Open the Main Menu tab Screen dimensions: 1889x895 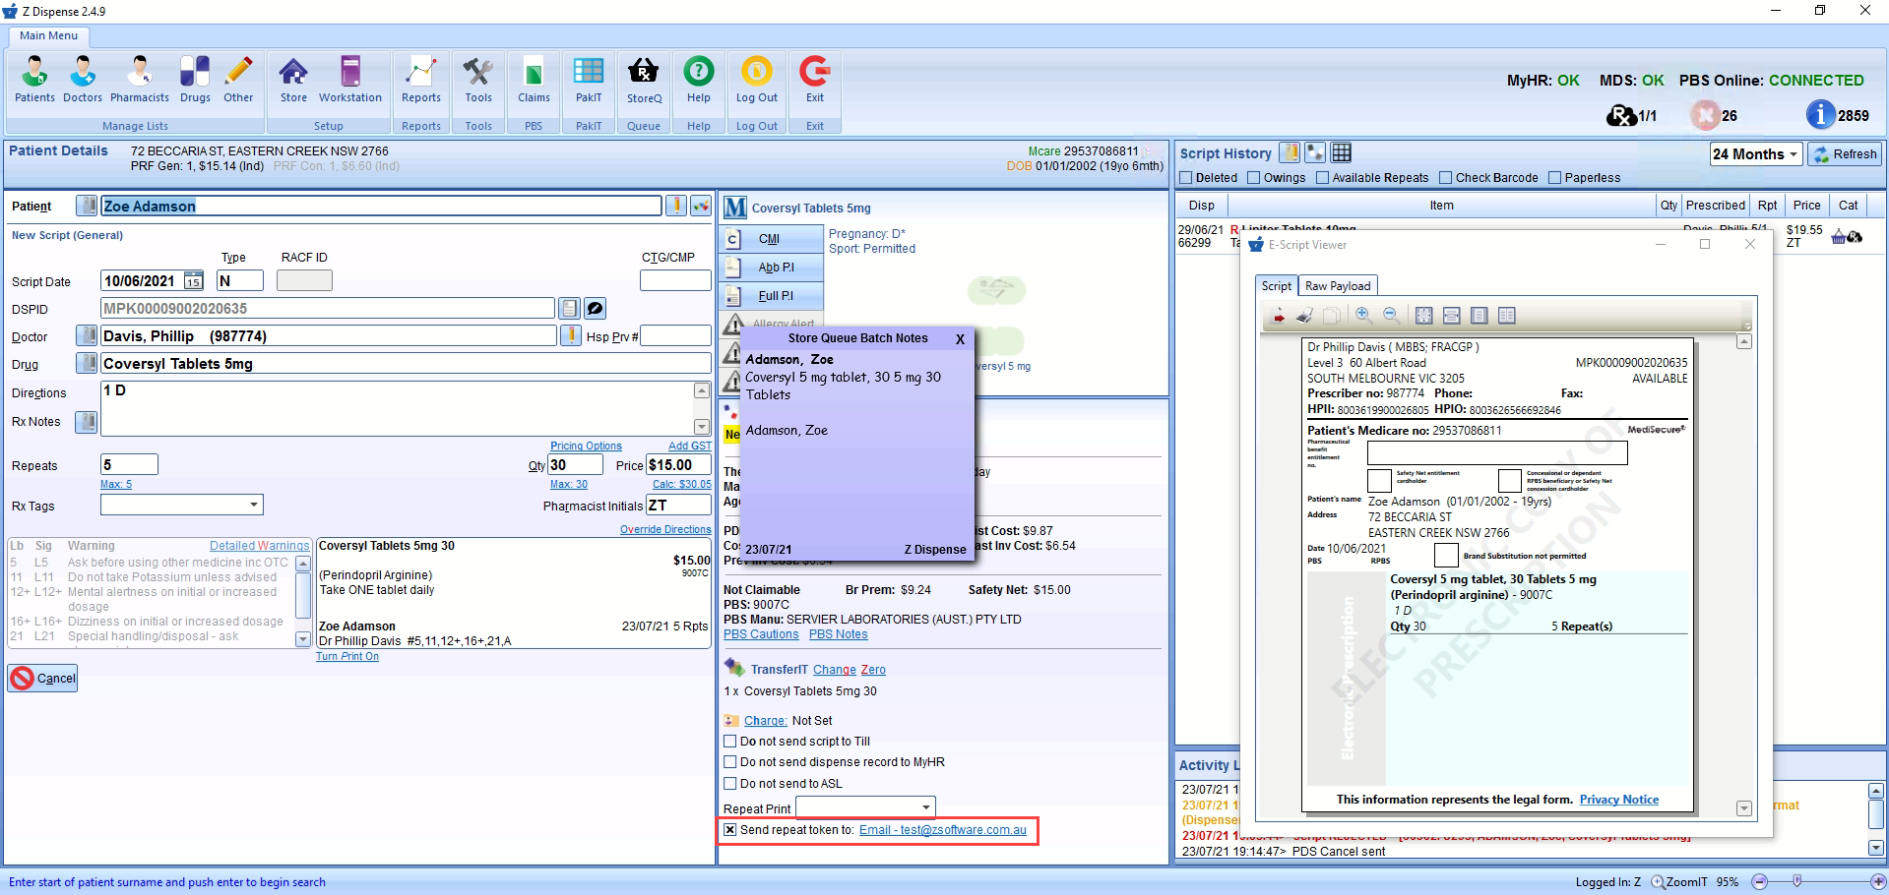click(x=48, y=35)
